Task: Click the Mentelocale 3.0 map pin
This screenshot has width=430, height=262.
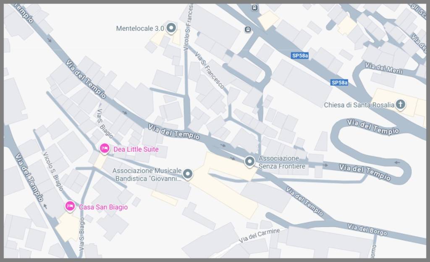Action: [171, 28]
